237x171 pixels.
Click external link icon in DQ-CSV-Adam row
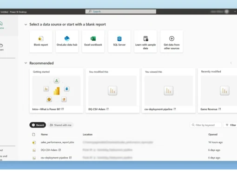tap(59, 150)
